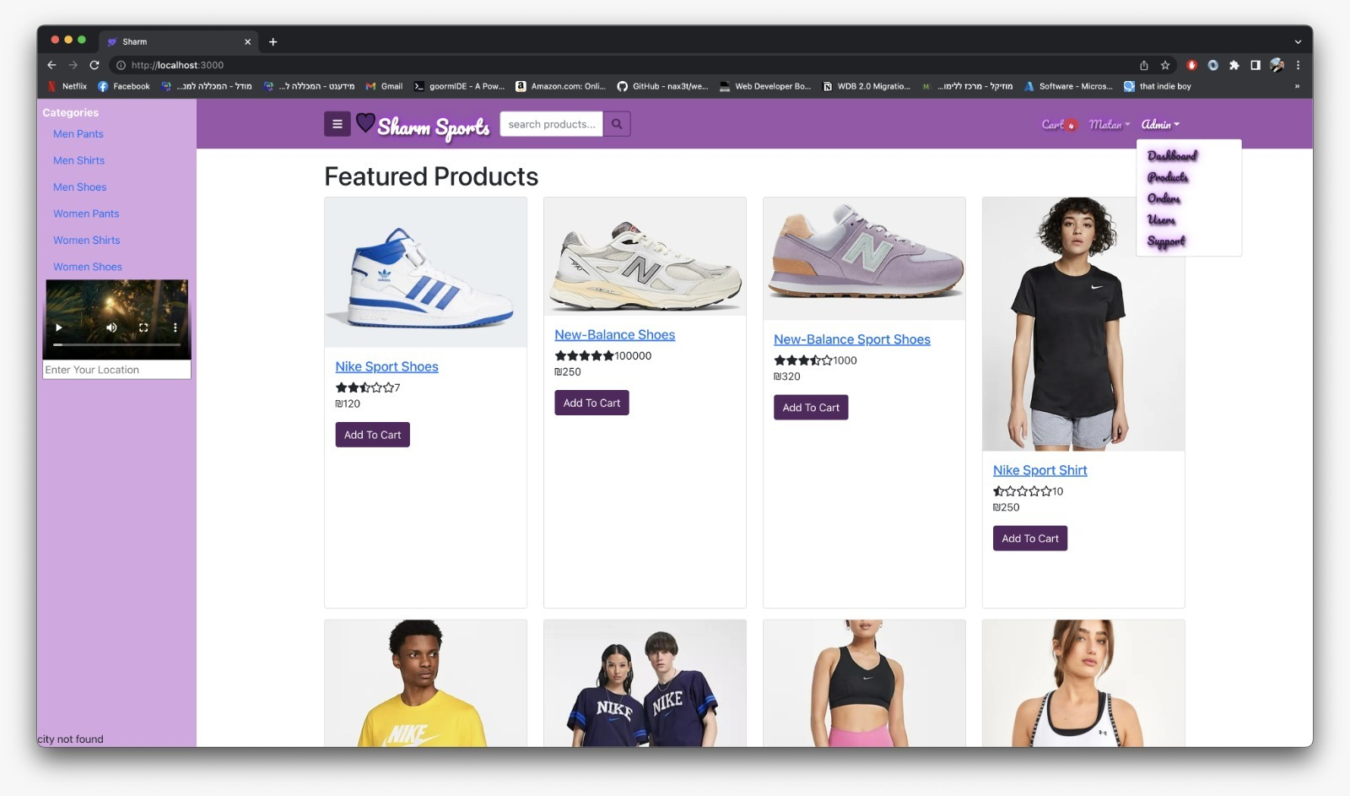
Task: Open the Matan user dropdown
Action: 1108,124
